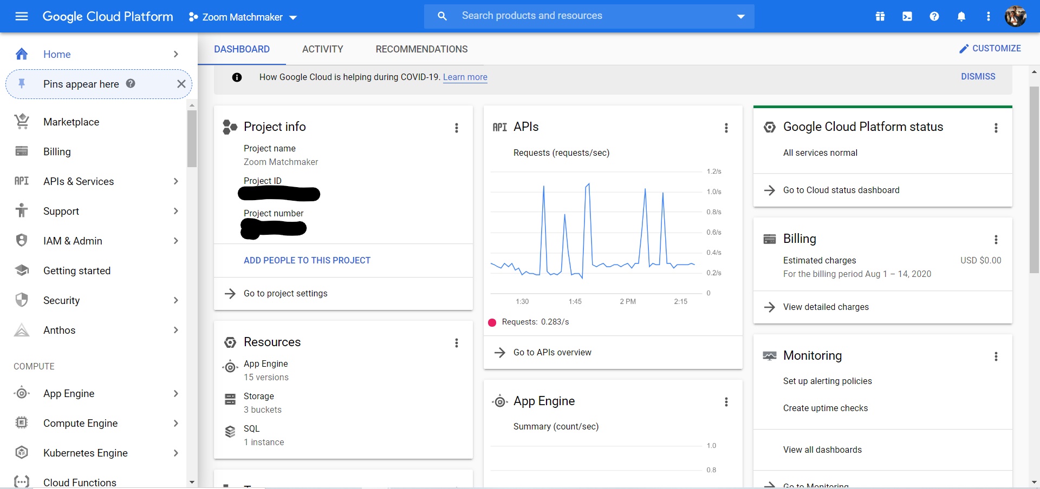This screenshot has height=489, width=1040.
Task: Click the Marketplace cart icon
Action: coord(22,122)
